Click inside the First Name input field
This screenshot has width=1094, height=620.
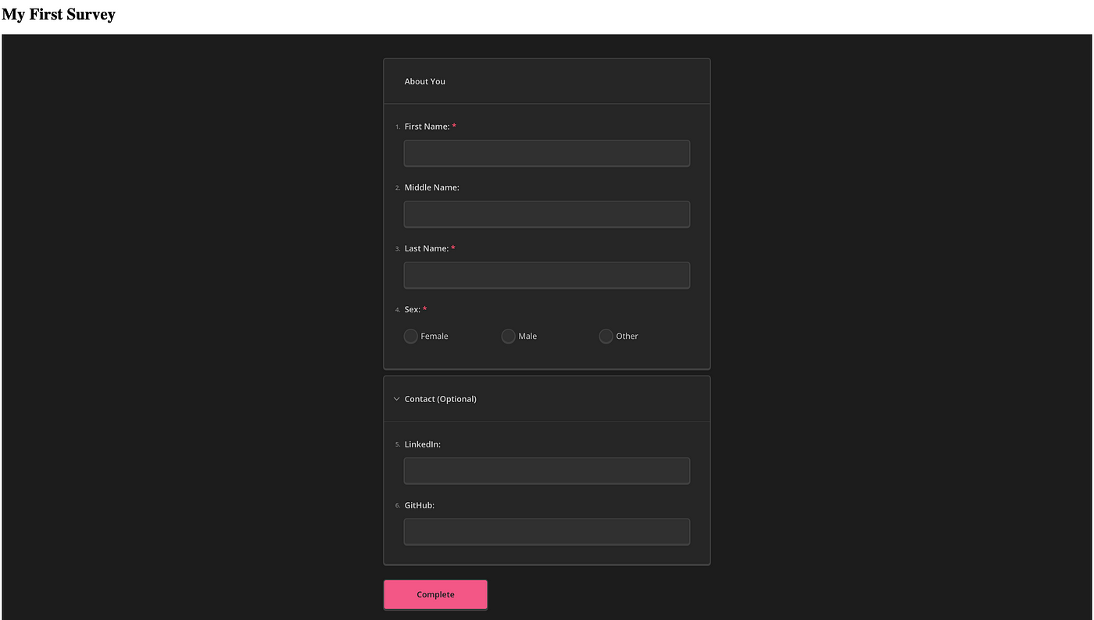tap(546, 153)
